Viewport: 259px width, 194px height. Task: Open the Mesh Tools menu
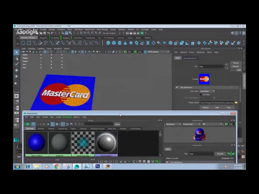coord(90,30)
